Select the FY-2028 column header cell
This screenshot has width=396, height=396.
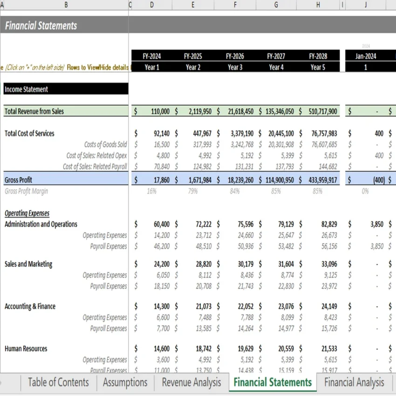pyautogui.click(x=317, y=55)
